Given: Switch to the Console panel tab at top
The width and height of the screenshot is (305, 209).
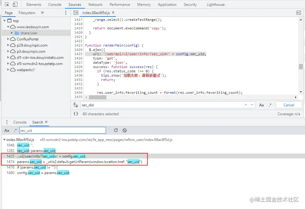Looking at the screenshot, I should 55,5.
